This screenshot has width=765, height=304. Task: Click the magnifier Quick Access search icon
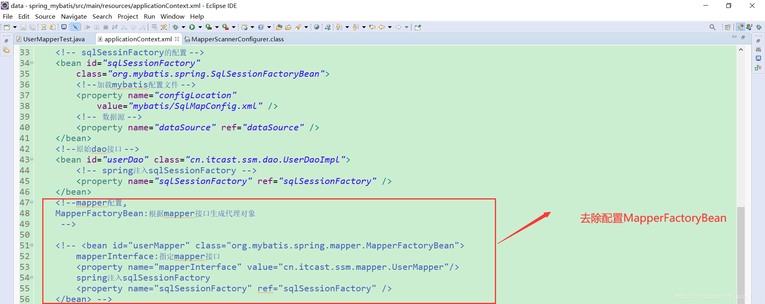[x=712, y=27]
